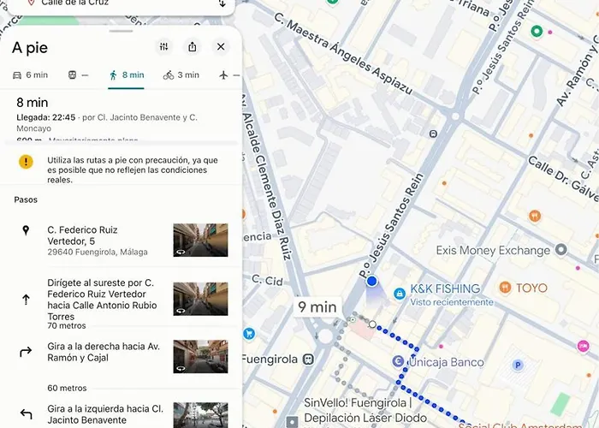The width and height of the screenshot is (599, 428).
Task: Select the driving 6 min tab
Action: (30, 75)
